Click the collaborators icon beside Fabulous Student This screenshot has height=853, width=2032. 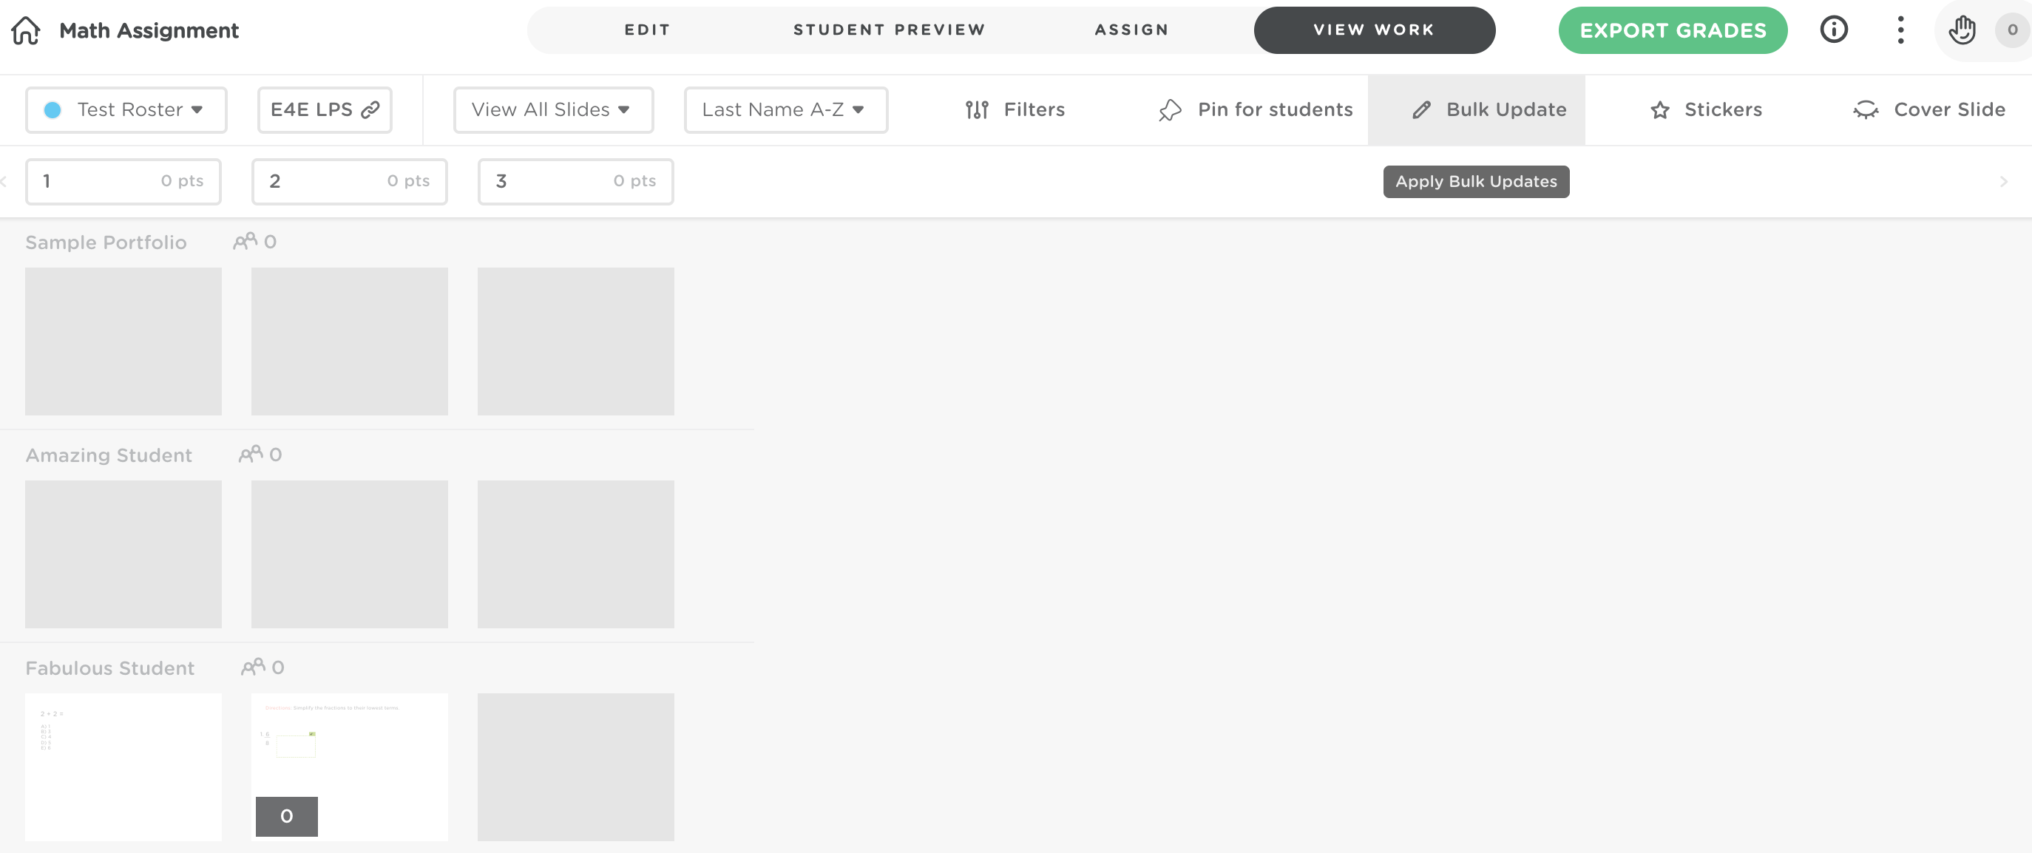(x=252, y=667)
